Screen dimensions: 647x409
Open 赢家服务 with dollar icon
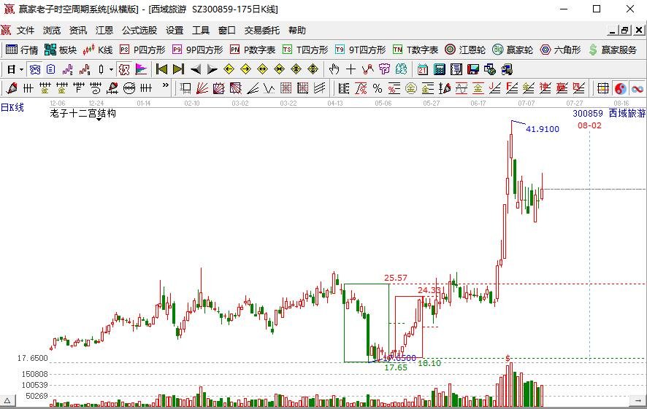coord(613,50)
